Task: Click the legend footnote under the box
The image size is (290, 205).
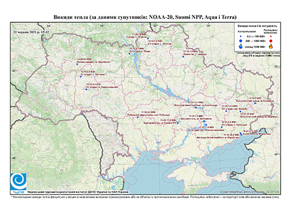Action: (258, 54)
